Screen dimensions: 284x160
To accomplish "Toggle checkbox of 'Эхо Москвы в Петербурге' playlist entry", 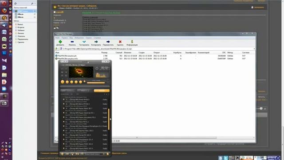I will [x=64, y=126].
